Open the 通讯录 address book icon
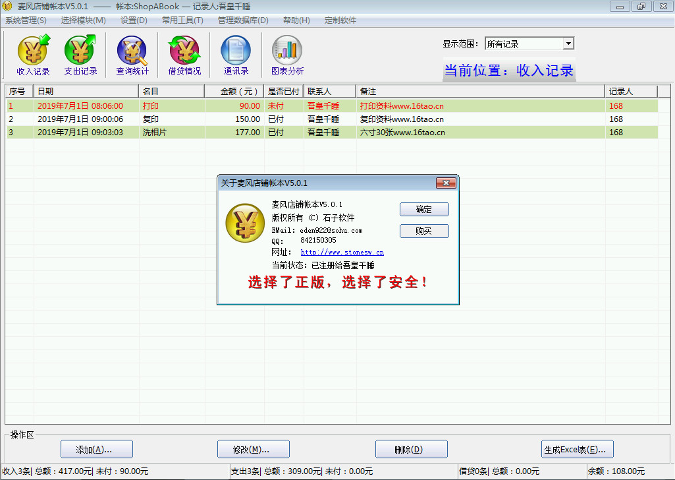The height and width of the screenshot is (480, 675). (236, 55)
